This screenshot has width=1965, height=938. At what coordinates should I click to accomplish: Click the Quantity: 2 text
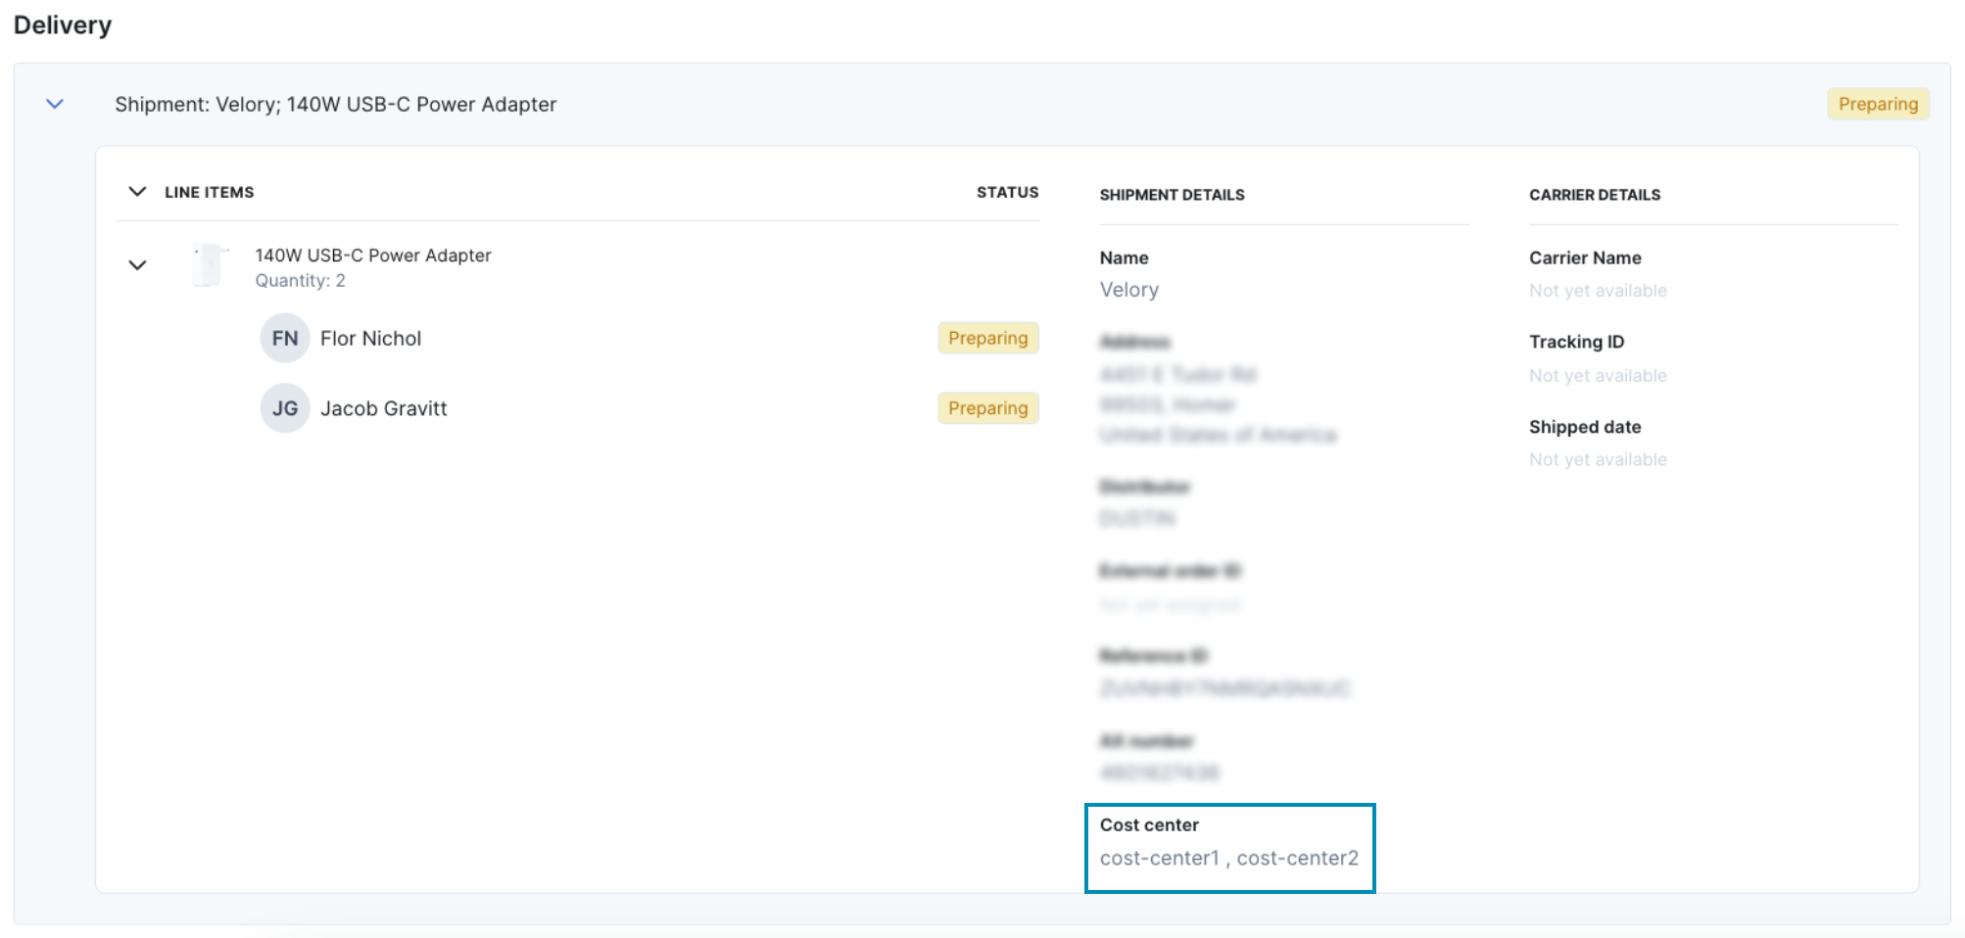(300, 281)
